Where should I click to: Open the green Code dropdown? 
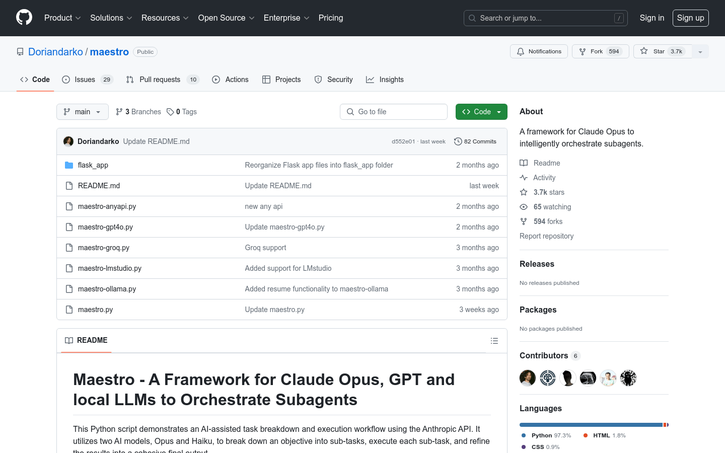pyautogui.click(x=481, y=112)
